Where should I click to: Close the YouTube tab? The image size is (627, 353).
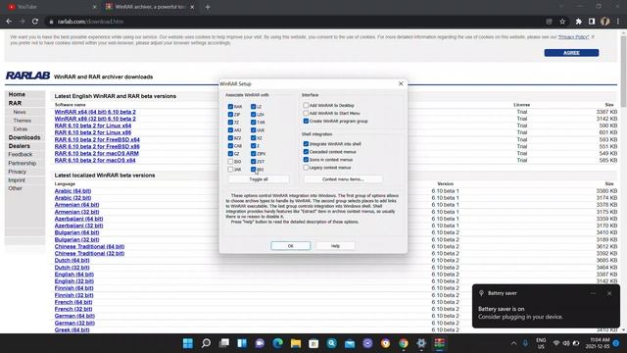point(94,7)
